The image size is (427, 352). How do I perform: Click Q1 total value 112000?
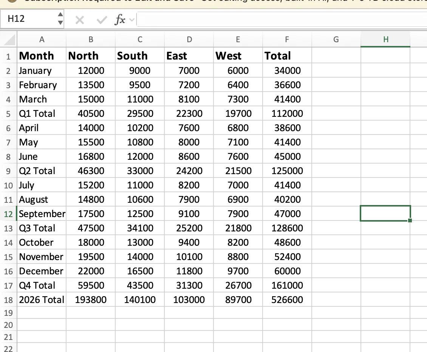[x=287, y=113]
